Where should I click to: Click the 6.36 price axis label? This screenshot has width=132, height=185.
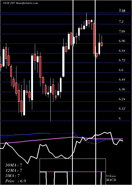(122, 89)
